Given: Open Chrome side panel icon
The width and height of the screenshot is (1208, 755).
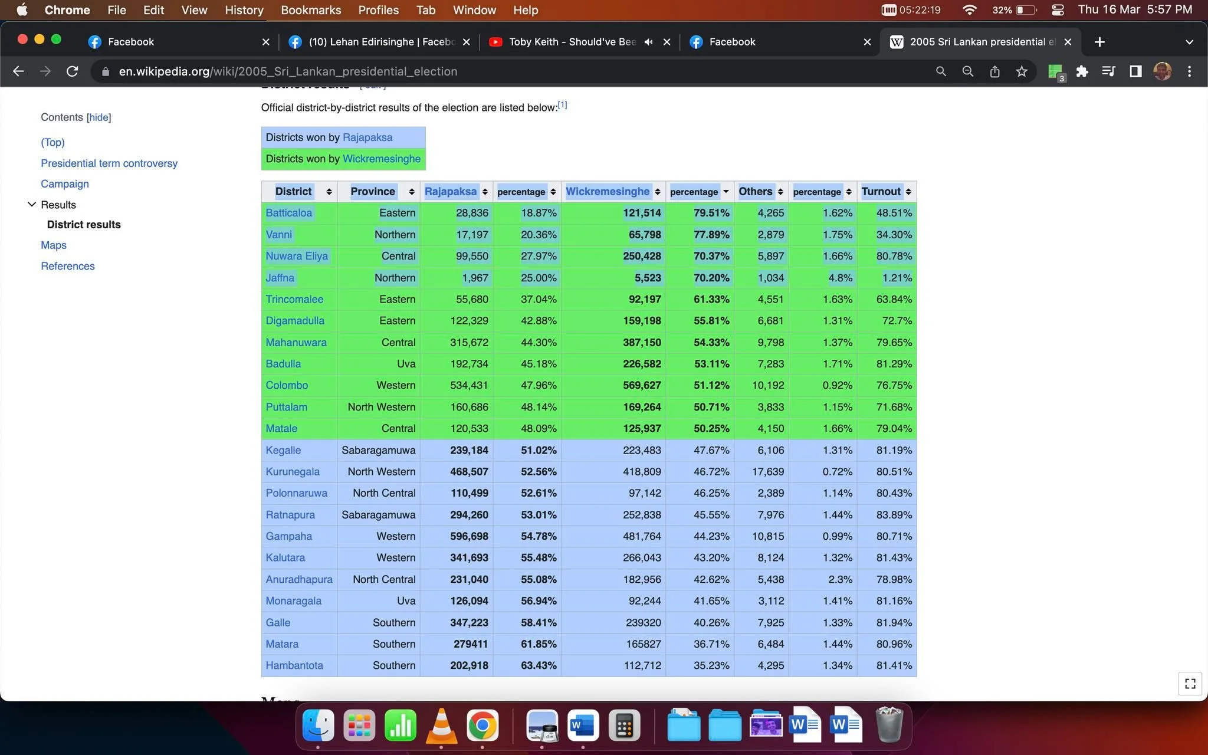Looking at the screenshot, I should [x=1135, y=71].
